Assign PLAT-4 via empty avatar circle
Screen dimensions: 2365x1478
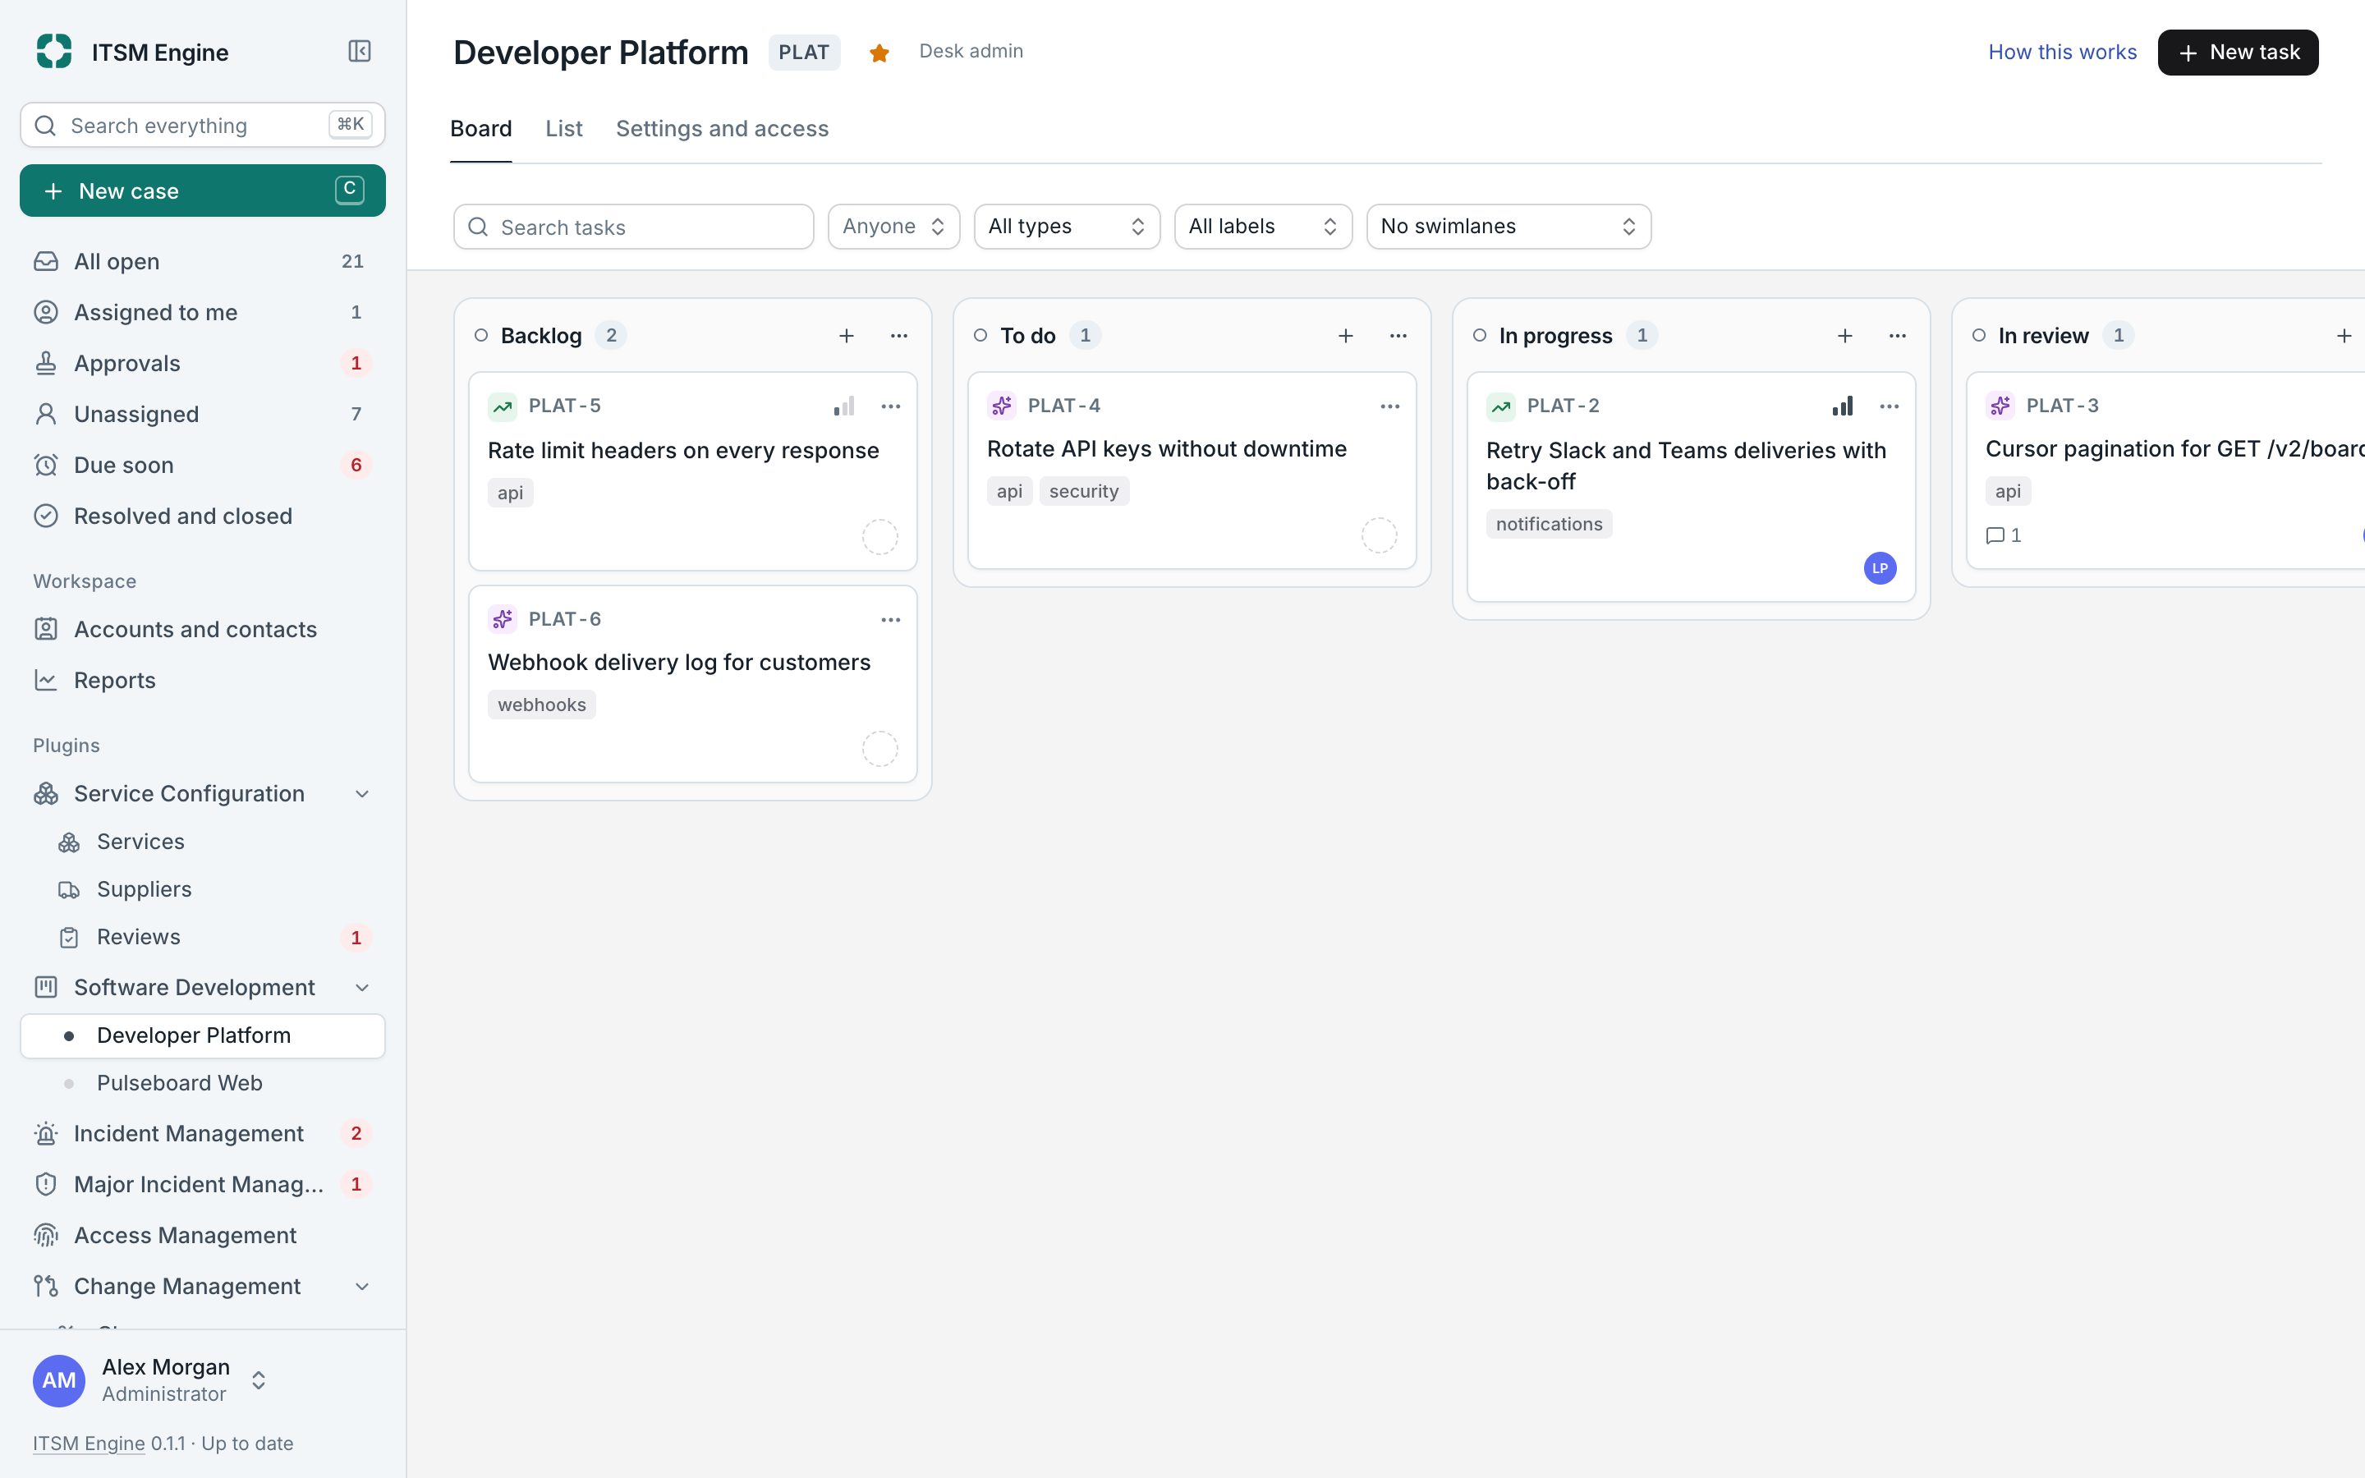tap(1379, 535)
